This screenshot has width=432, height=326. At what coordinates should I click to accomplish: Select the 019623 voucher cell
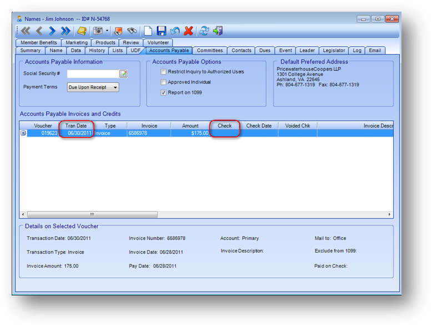point(43,133)
